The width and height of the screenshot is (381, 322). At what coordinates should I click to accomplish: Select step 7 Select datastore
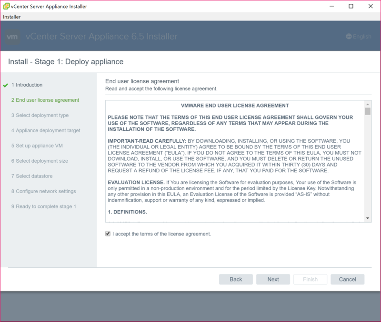coord(32,176)
